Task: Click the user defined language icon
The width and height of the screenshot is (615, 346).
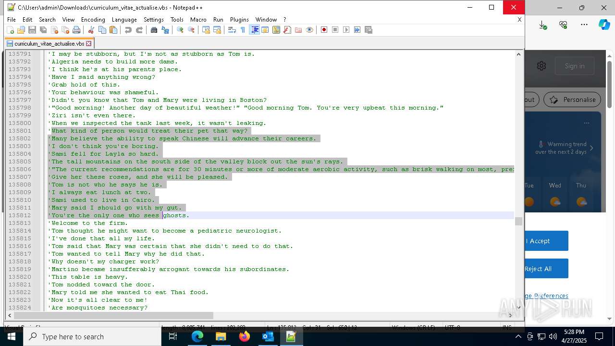Action: tap(265, 30)
